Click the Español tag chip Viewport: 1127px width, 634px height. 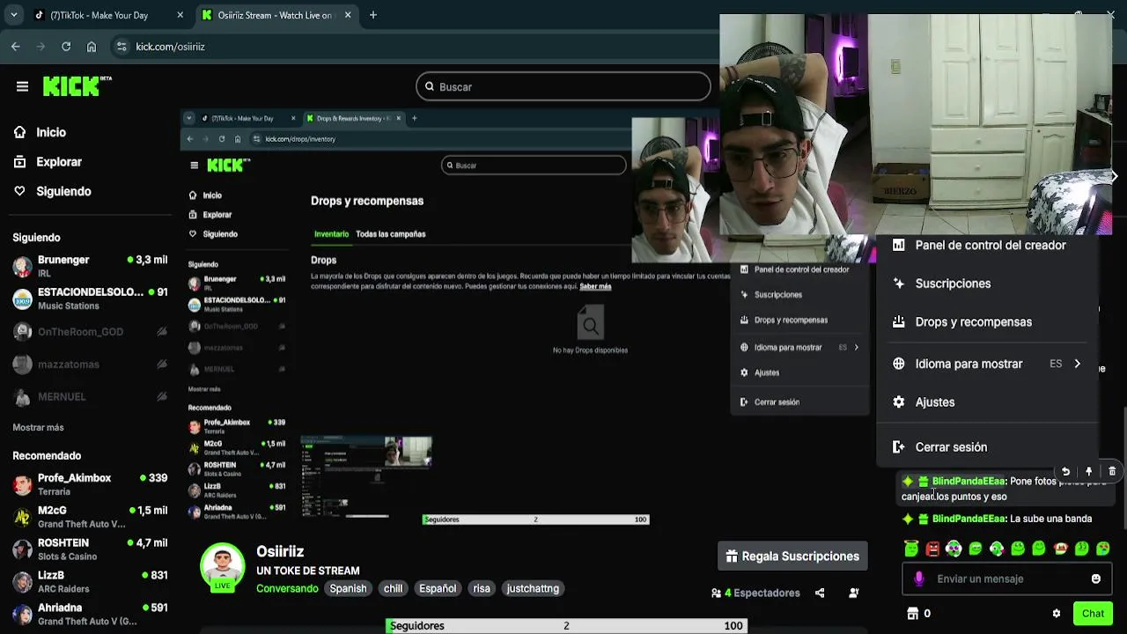[x=438, y=588]
